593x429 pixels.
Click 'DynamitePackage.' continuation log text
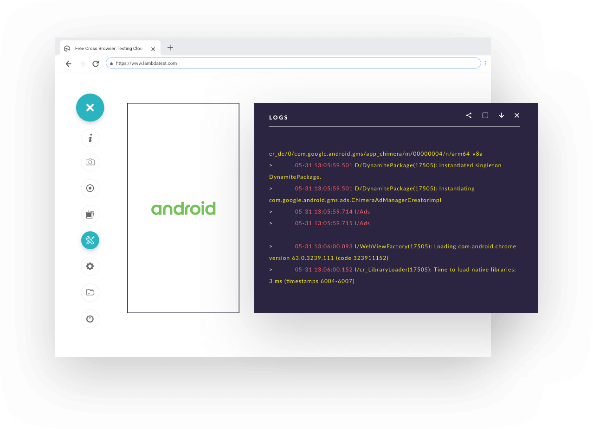tap(295, 177)
